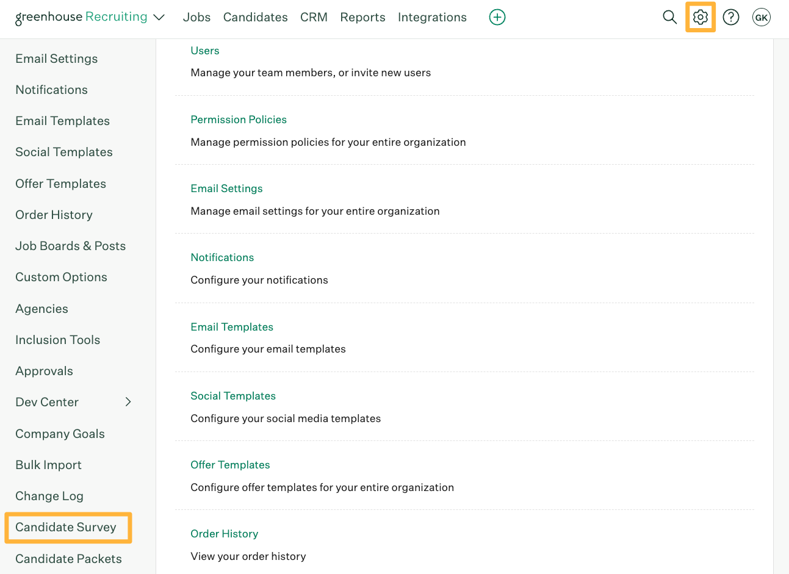This screenshot has width=789, height=574.
Task: Expand the Dev Center submenu arrow
Action: coord(128,401)
